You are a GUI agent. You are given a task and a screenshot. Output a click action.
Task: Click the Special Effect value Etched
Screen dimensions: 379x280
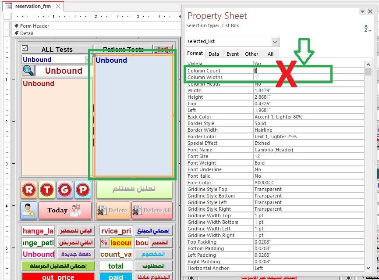(x=308, y=143)
